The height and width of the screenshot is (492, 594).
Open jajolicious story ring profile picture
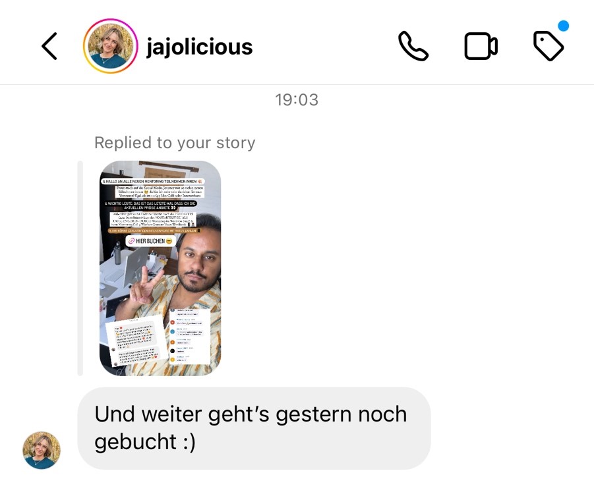pos(110,46)
